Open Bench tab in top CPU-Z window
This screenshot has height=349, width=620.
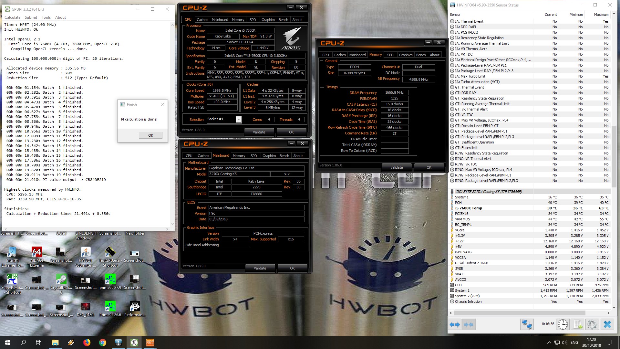[x=284, y=20]
